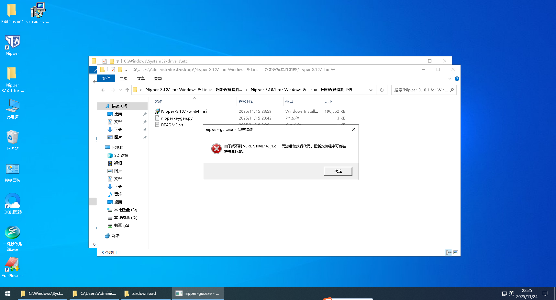556x300 pixels.
Task: Select Nipper-3.10.1-win64.msi file
Action: tap(183, 111)
